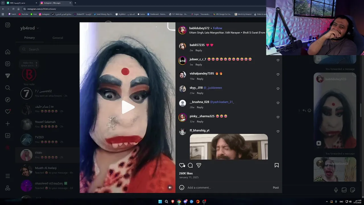Open Explore compass icon

[x=8, y=100]
